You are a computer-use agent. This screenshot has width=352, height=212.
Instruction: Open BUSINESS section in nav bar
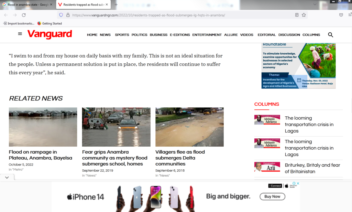coord(158,35)
